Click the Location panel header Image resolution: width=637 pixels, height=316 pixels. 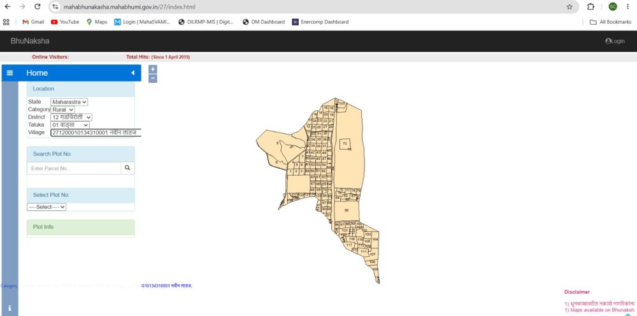click(81, 89)
